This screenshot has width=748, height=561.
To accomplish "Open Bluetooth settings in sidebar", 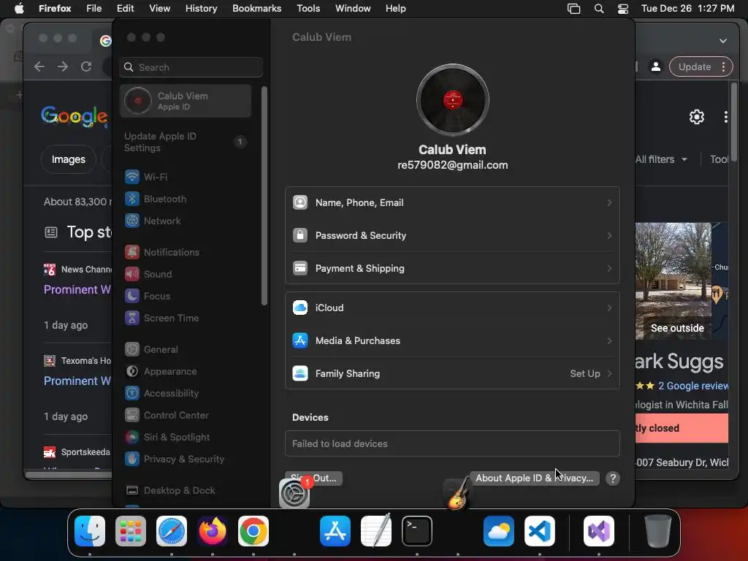I will click(x=155, y=199).
